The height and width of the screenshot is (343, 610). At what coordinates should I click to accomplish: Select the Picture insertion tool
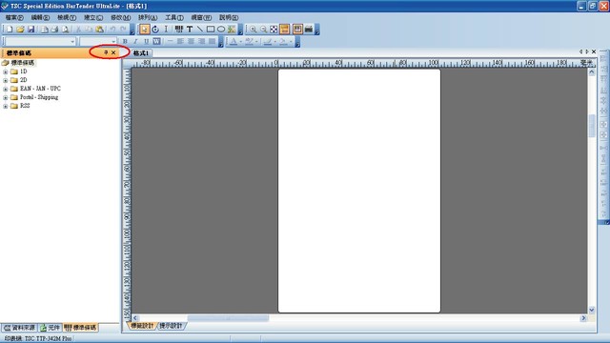(232, 30)
